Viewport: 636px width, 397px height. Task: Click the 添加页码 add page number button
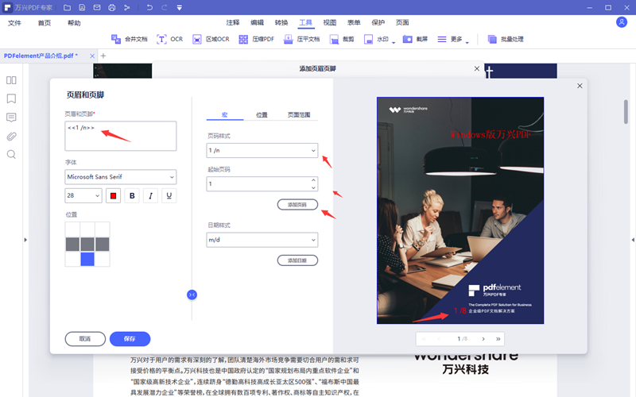coord(297,205)
